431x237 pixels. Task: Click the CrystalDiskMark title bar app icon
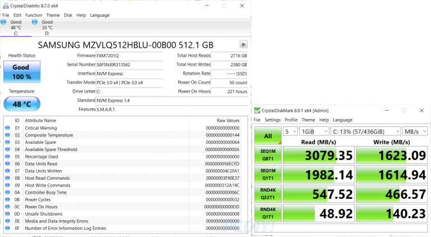(257, 110)
